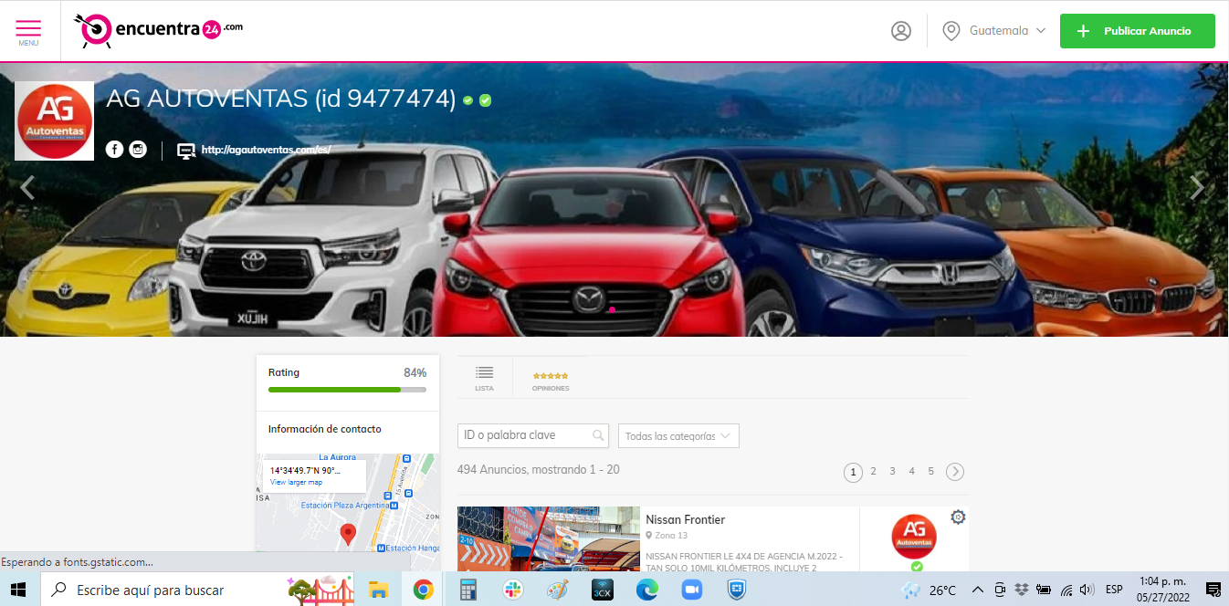Image resolution: width=1229 pixels, height=606 pixels.
Task: Open 3CX from the taskbar
Action: point(603,590)
